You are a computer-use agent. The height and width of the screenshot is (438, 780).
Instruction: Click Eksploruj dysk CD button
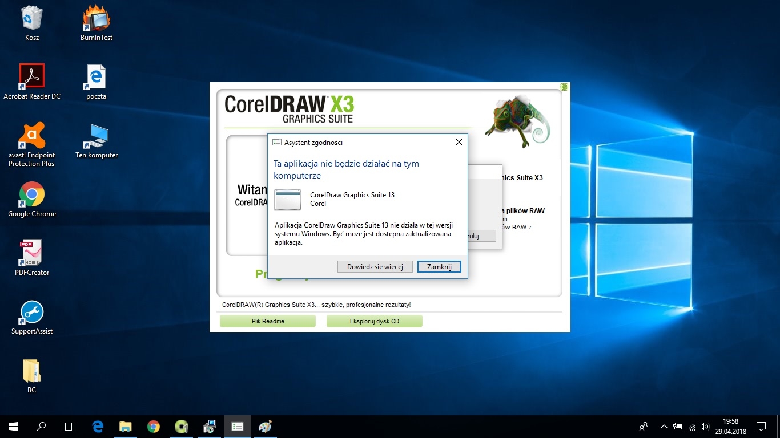(x=375, y=321)
